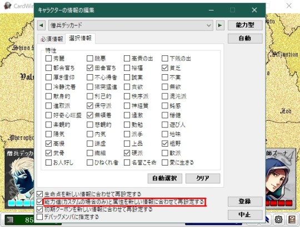The height and width of the screenshot is (227, 300).
Task: Check the 愛に生きる trait checkbox
Action: pyautogui.click(x=165, y=162)
